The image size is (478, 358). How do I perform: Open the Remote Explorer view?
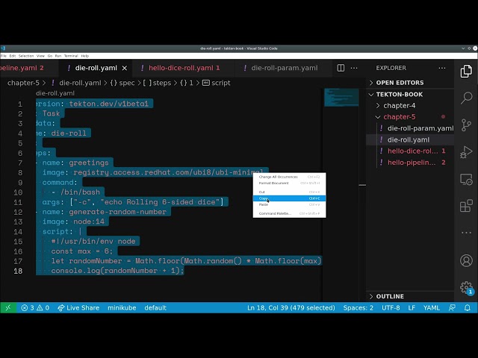tap(466, 179)
